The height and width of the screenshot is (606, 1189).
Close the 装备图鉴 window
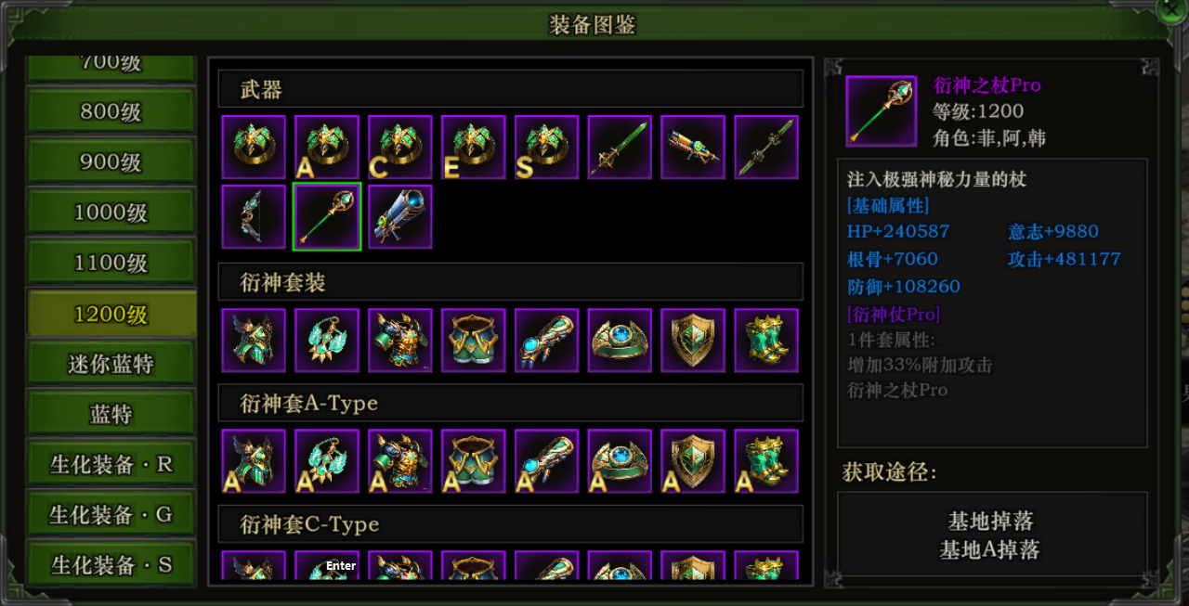pyautogui.click(x=1172, y=10)
